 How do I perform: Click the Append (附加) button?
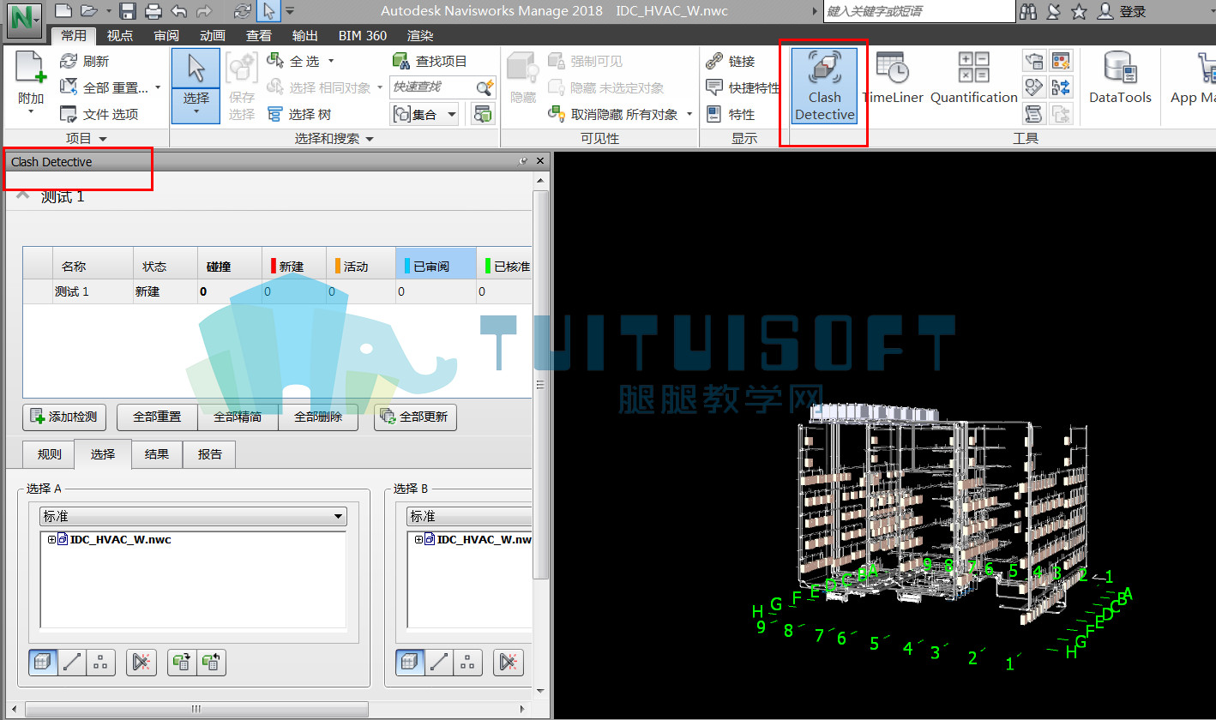tap(31, 83)
